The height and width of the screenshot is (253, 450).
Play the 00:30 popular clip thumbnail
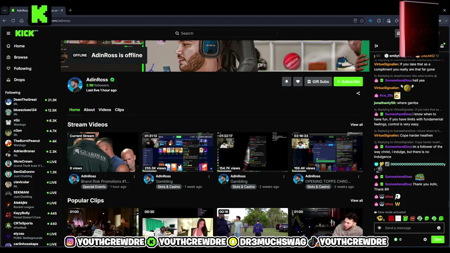(178, 222)
